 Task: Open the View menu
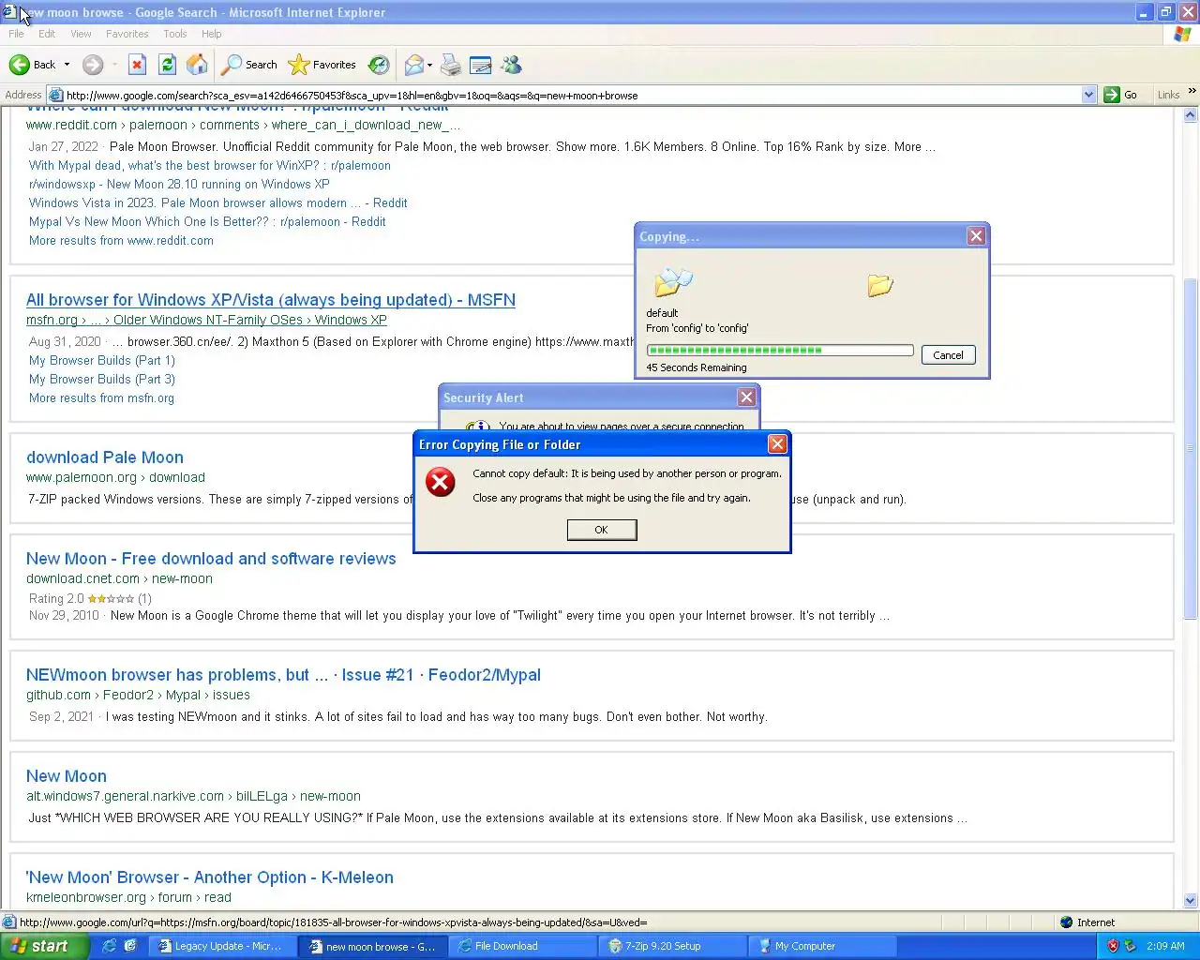(81, 34)
